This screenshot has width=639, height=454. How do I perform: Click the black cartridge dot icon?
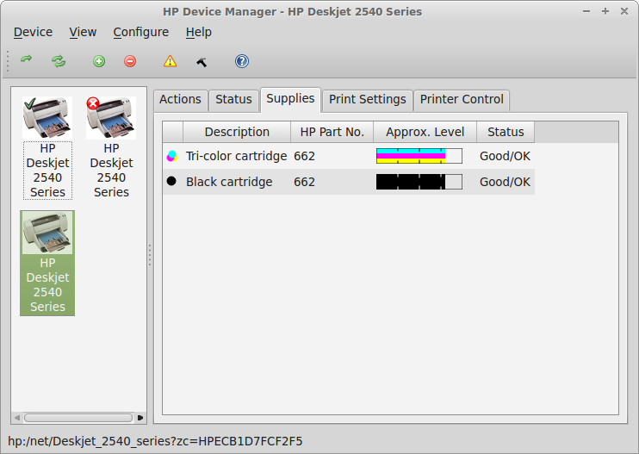coord(171,181)
